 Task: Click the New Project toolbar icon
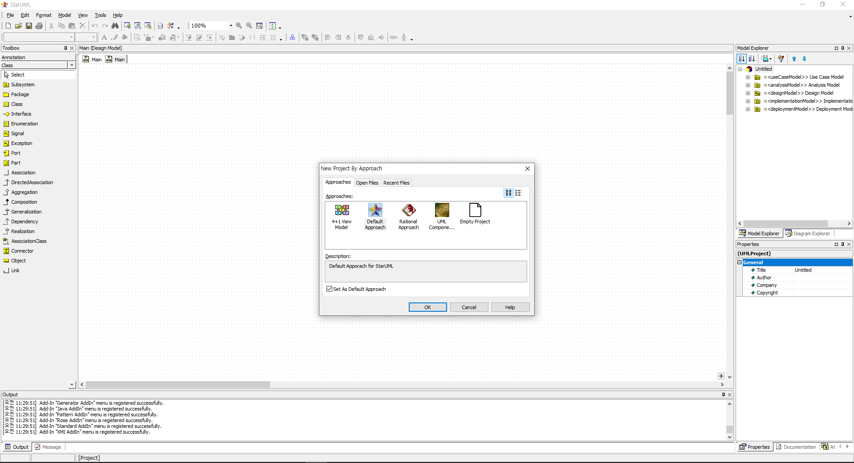coord(8,26)
